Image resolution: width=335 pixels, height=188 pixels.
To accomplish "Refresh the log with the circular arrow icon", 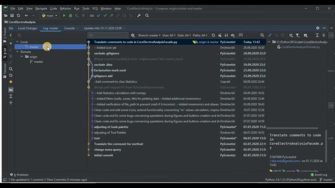I will [x=213, y=36].
